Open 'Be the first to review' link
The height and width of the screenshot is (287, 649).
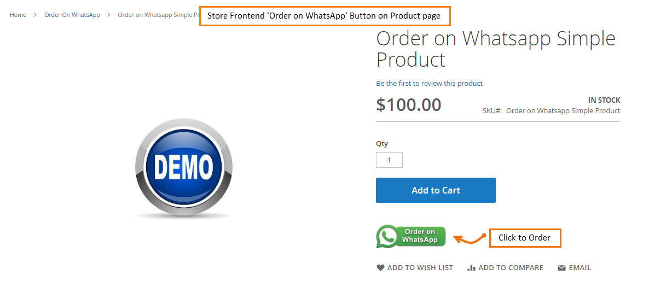click(429, 84)
